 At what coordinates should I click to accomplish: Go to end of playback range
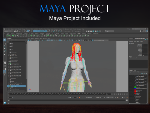pos(127,94)
